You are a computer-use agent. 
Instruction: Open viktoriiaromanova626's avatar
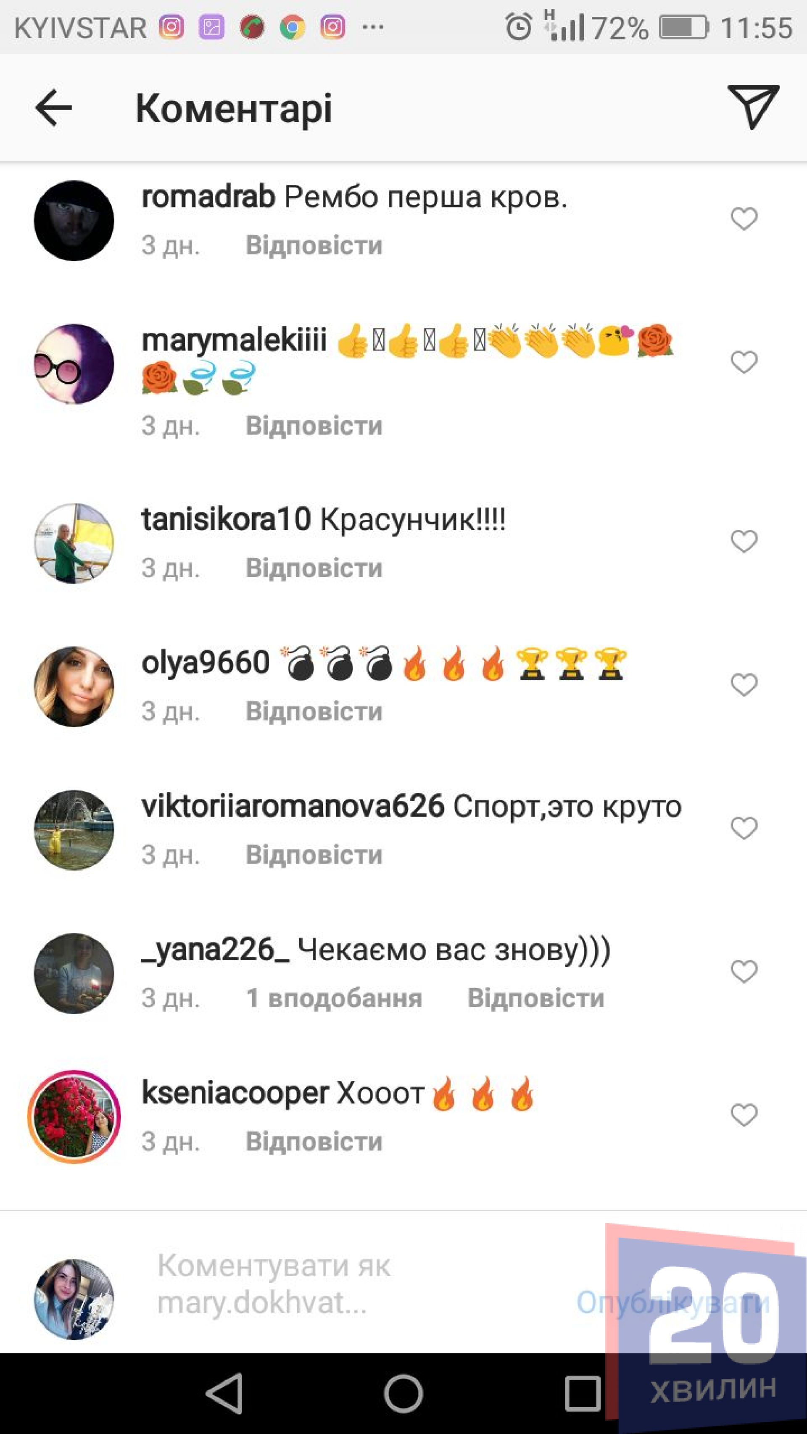(x=74, y=829)
